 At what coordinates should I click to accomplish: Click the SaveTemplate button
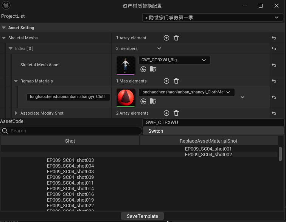(x=142, y=216)
